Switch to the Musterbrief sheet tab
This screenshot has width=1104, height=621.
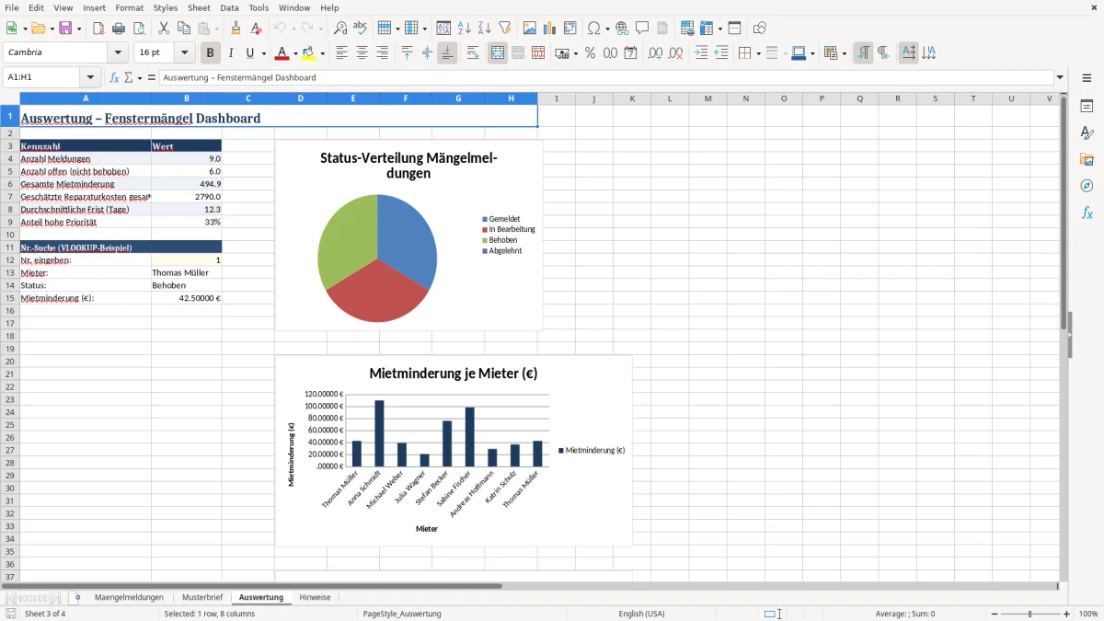[x=202, y=597]
